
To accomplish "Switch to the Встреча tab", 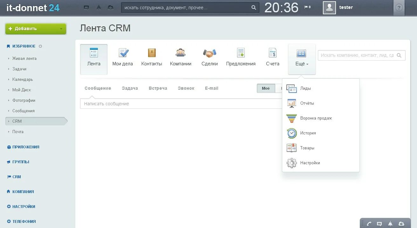I will click(x=158, y=88).
